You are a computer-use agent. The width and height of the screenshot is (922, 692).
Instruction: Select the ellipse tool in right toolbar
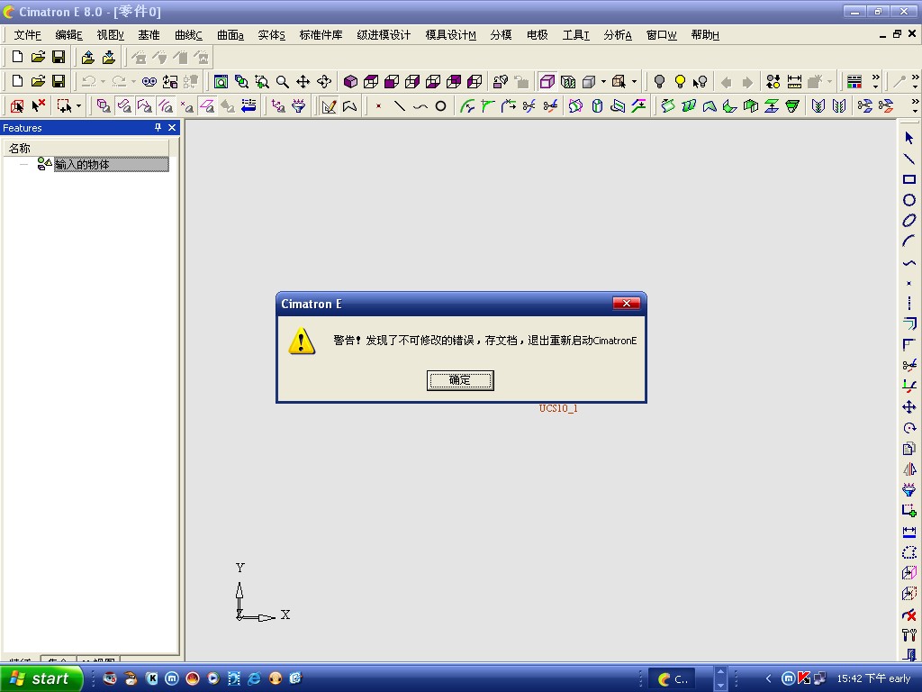pos(909,221)
